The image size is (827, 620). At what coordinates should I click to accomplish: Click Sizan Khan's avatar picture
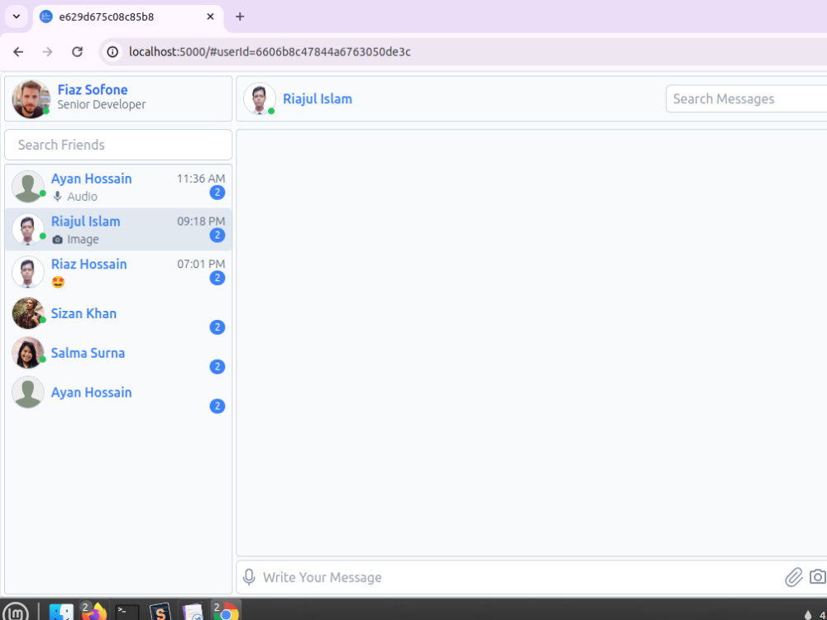[28, 313]
